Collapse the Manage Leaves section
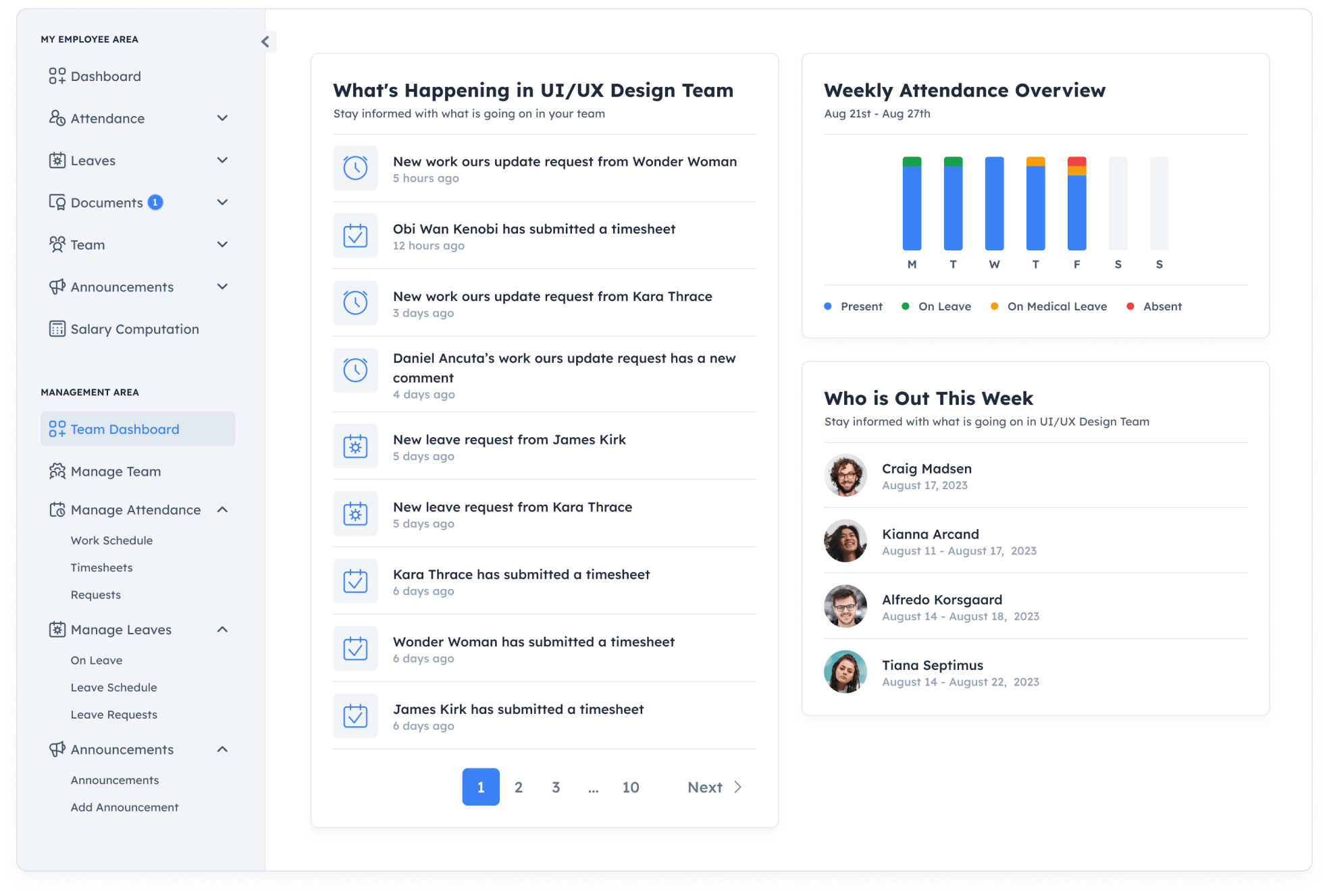Image resolution: width=1329 pixels, height=896 pixels. point(222,629)
